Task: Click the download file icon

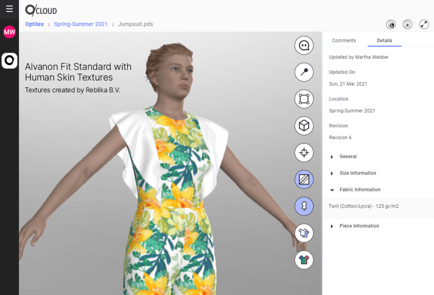Action: click(x=407, y=24)
